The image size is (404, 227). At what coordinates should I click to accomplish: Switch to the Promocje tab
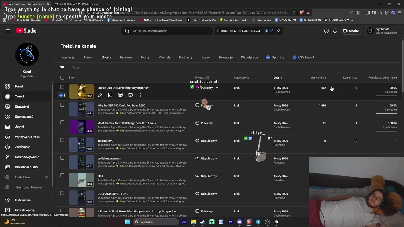226,57
